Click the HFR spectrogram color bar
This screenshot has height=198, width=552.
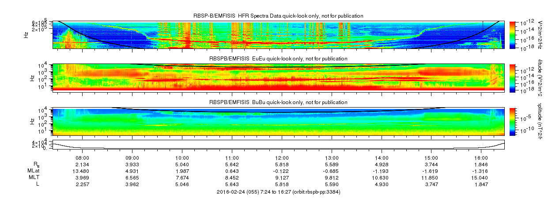pos(513,34)
